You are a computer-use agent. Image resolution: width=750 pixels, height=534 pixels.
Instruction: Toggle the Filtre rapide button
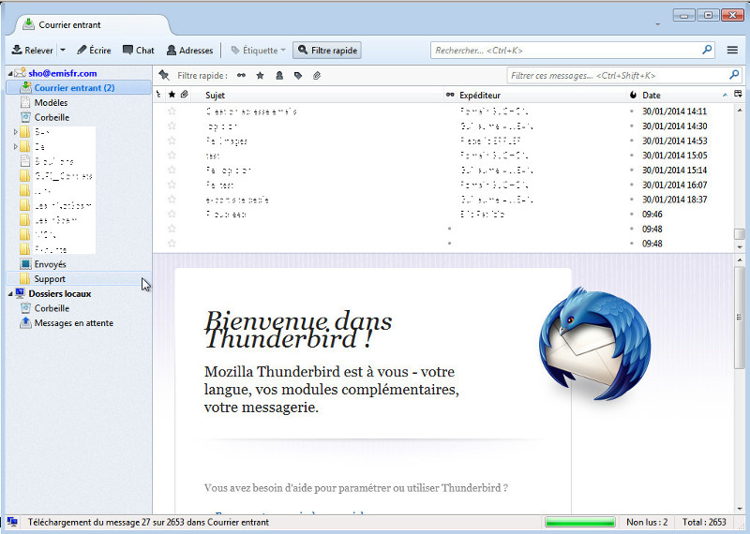(326, 50)
